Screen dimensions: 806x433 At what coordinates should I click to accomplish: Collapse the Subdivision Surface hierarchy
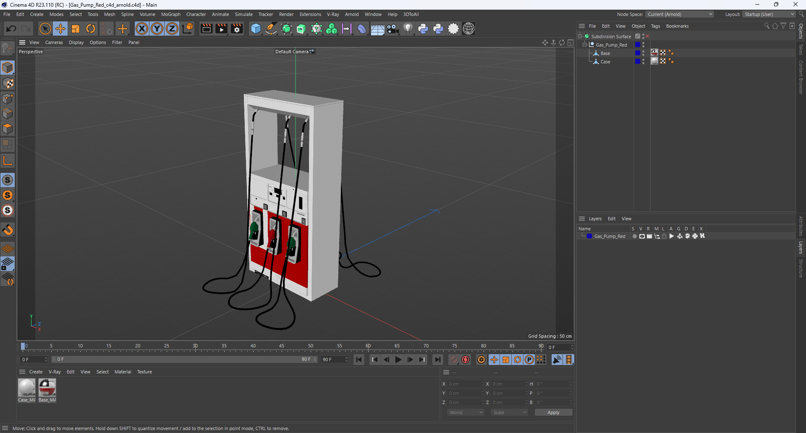580,36
